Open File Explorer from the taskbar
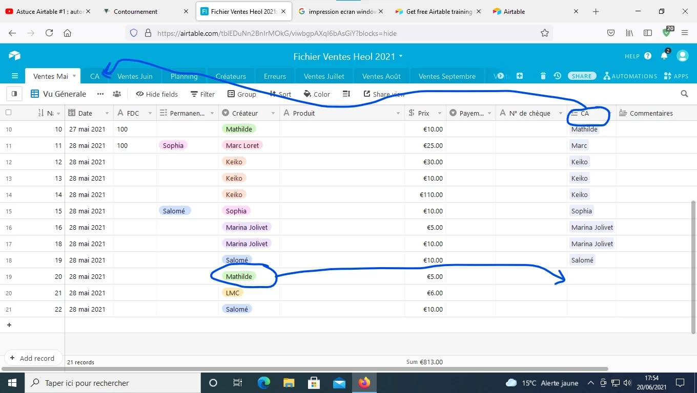Image resolution: width=697 pixels, height=393 pixels. click(289, 383)
